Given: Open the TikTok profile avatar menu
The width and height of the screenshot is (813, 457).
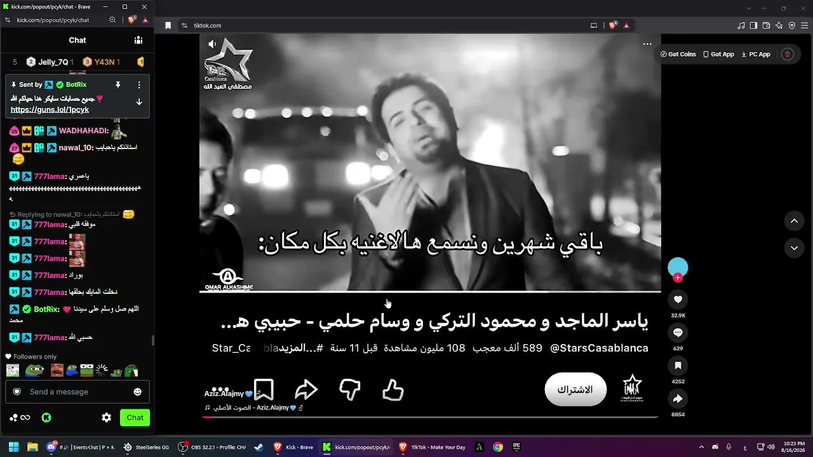Looking at the screenshot, I should [788, 55].
